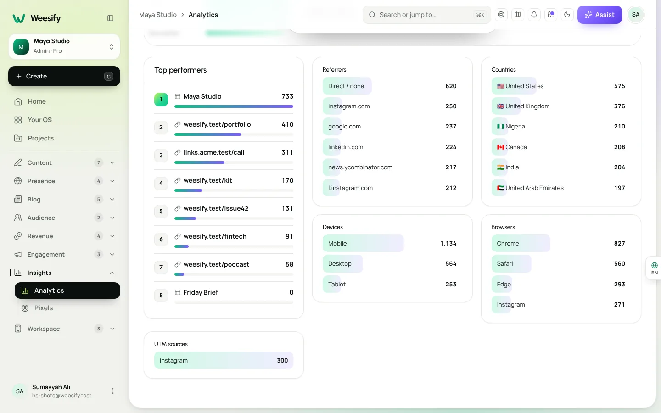661x413 pixels.
Task: Open Your OS in the sidebar
Action: tap(64, 120)
